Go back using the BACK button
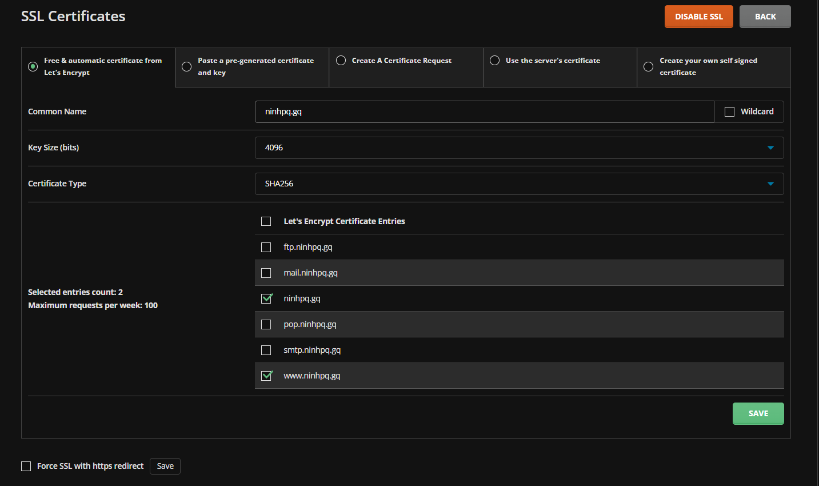Viewport: 819px width, 486px height. (x=765, y=17)
